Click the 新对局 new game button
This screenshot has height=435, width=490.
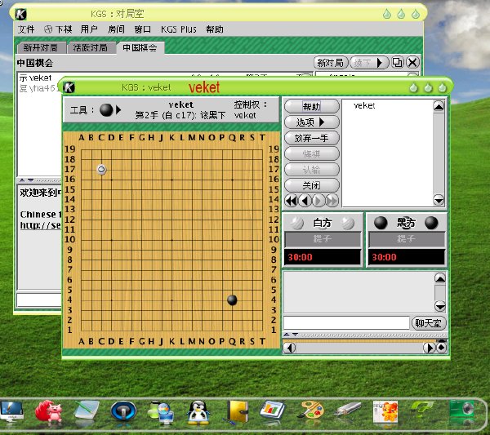coord(331,63)
